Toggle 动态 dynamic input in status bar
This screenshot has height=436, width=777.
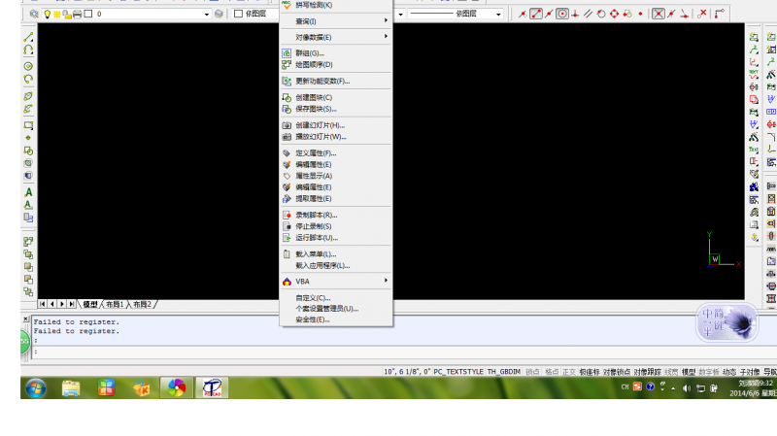coord(729,372)
